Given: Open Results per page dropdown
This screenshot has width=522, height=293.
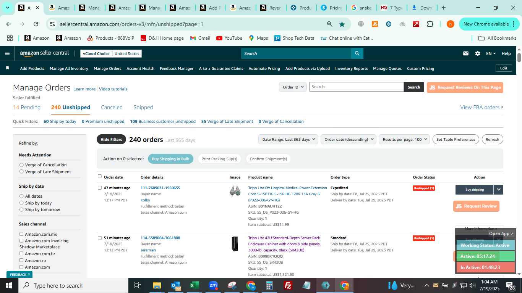Looking at the screenshot, I should (x=404, y=139).
